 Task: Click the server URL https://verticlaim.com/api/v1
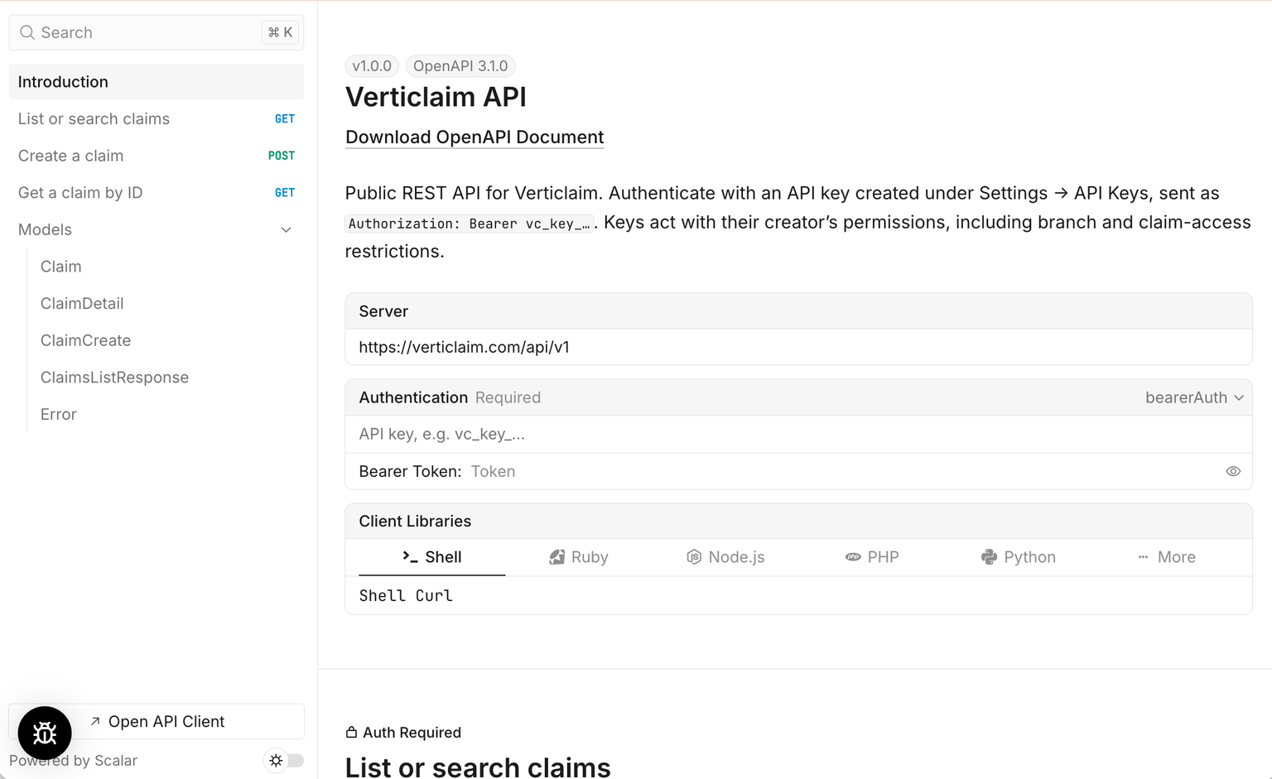click(464, 348)
